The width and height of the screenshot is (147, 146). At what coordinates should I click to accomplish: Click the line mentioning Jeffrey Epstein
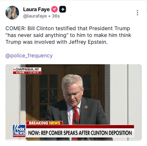(x=56, y=42)
